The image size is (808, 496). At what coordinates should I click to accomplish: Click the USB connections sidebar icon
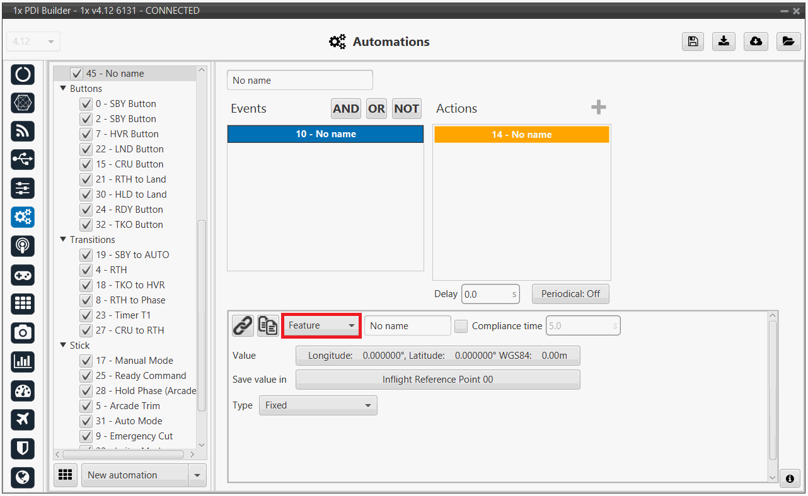coord(23,160)
